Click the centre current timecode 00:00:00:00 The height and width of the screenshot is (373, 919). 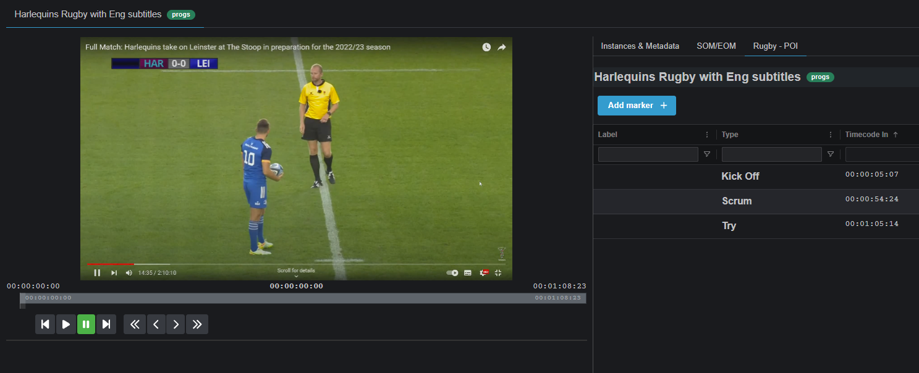coord(296,286)
